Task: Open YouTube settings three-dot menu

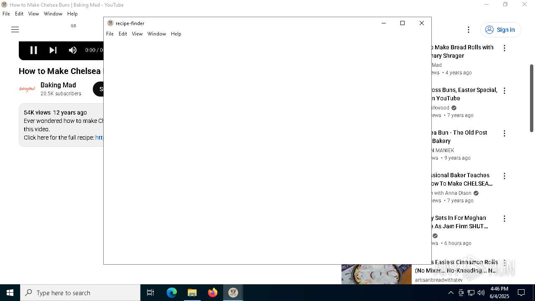Action: point(469,30)
